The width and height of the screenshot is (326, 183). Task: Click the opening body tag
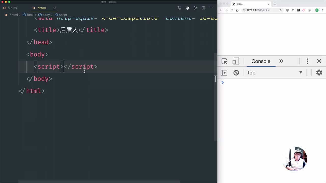[37, 54]
